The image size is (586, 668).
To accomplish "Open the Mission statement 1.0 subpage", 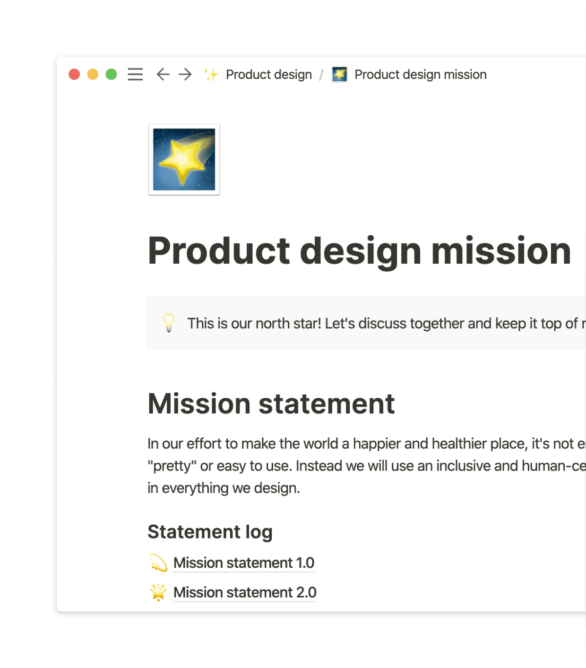I will coord(243,563).
